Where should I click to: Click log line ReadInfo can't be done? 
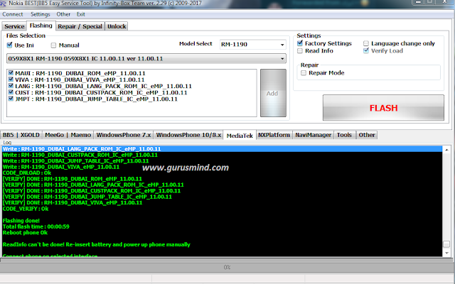(x=97, y=244)
